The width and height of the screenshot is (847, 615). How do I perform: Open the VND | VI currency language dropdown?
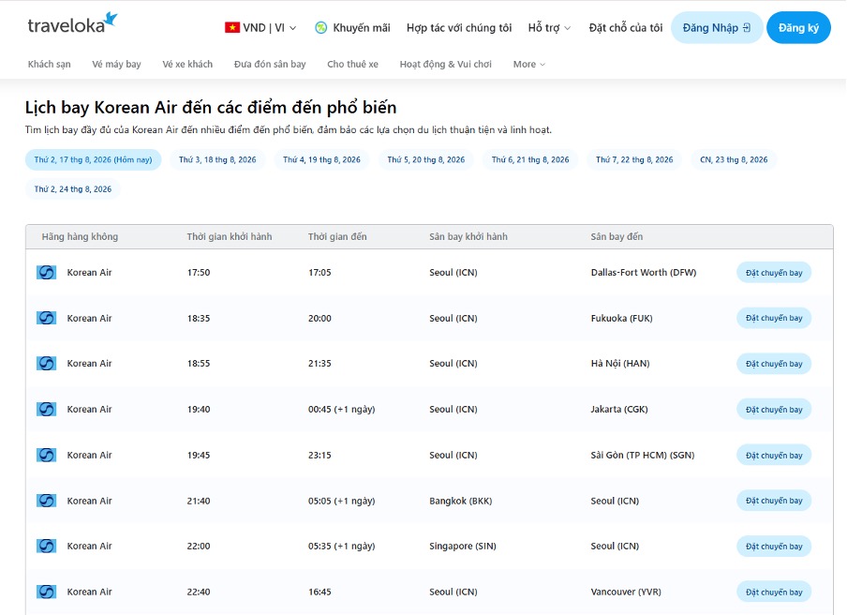coord(260,27)
